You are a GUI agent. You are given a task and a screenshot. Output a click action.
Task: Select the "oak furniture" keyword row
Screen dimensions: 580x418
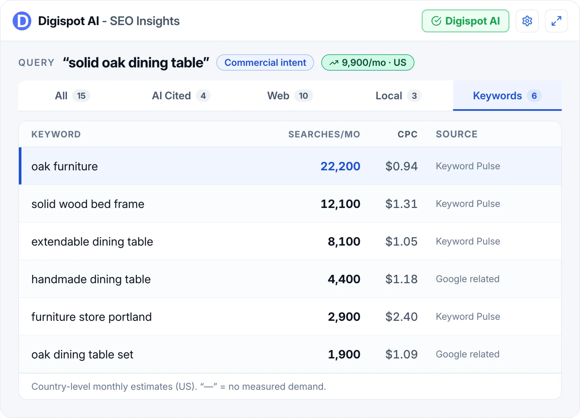pyautogui.click(x=290, y=166)
